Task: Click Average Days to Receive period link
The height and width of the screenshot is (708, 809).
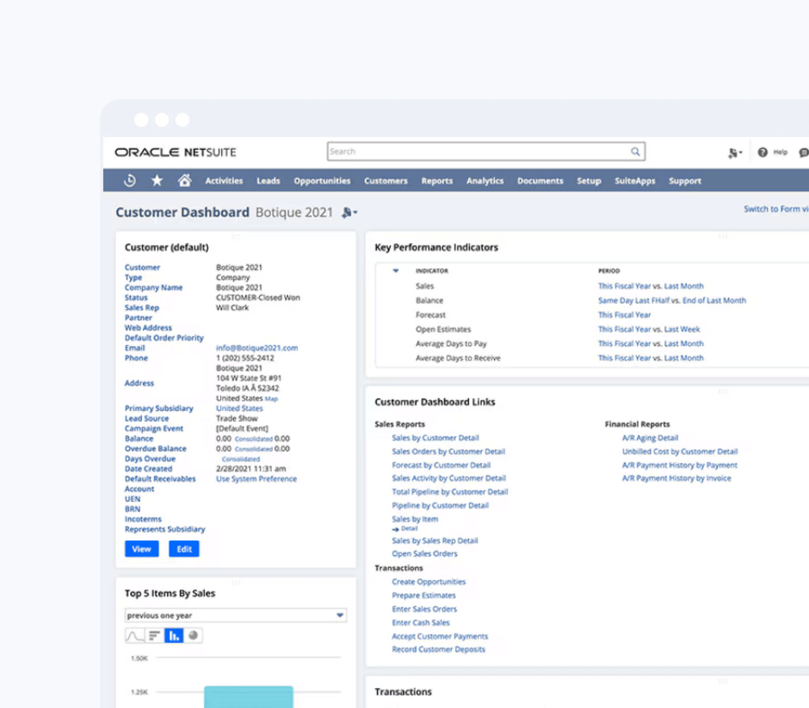Action: [x=651, y=358]
